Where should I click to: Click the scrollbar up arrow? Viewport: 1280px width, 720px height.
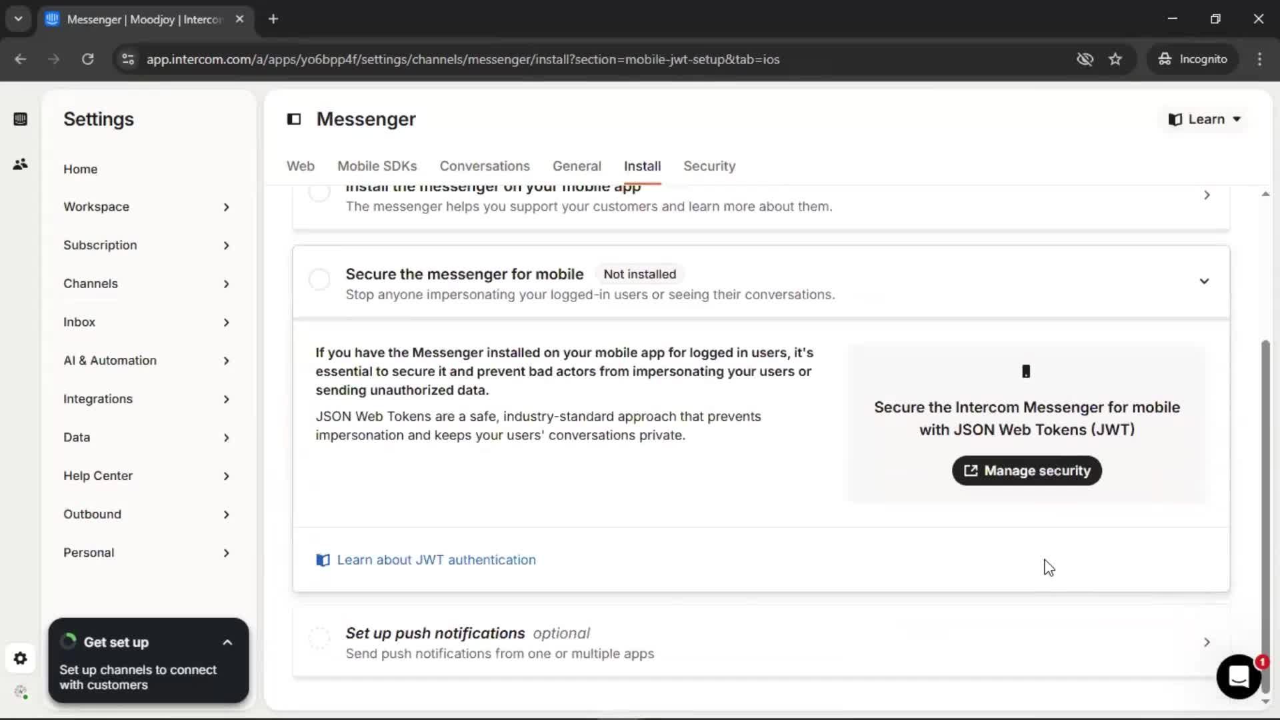1265,194
